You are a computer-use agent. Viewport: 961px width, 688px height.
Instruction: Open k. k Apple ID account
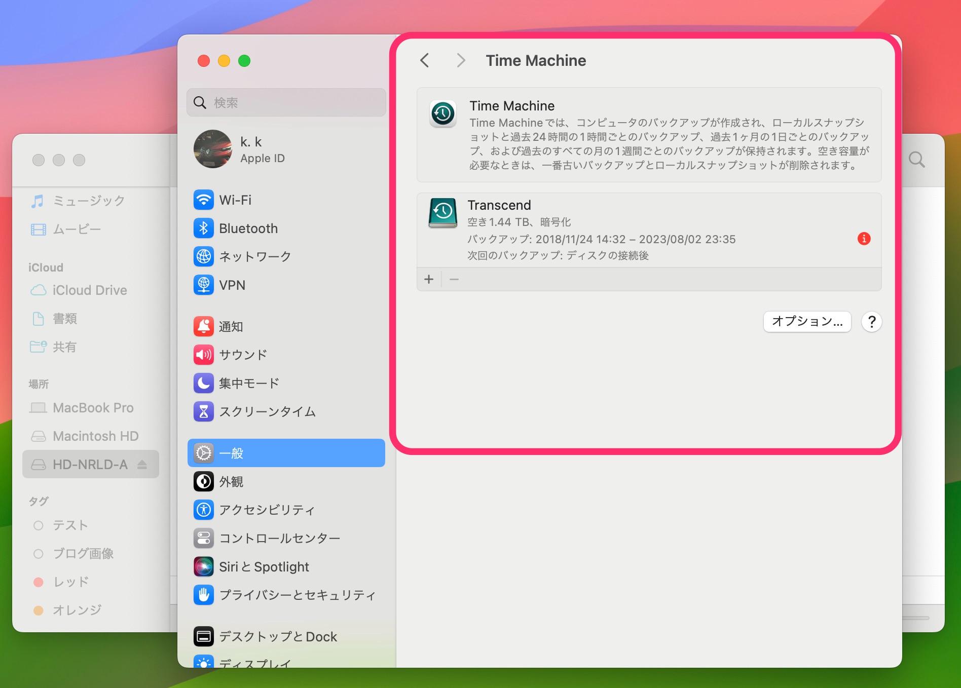pos(286,149)
